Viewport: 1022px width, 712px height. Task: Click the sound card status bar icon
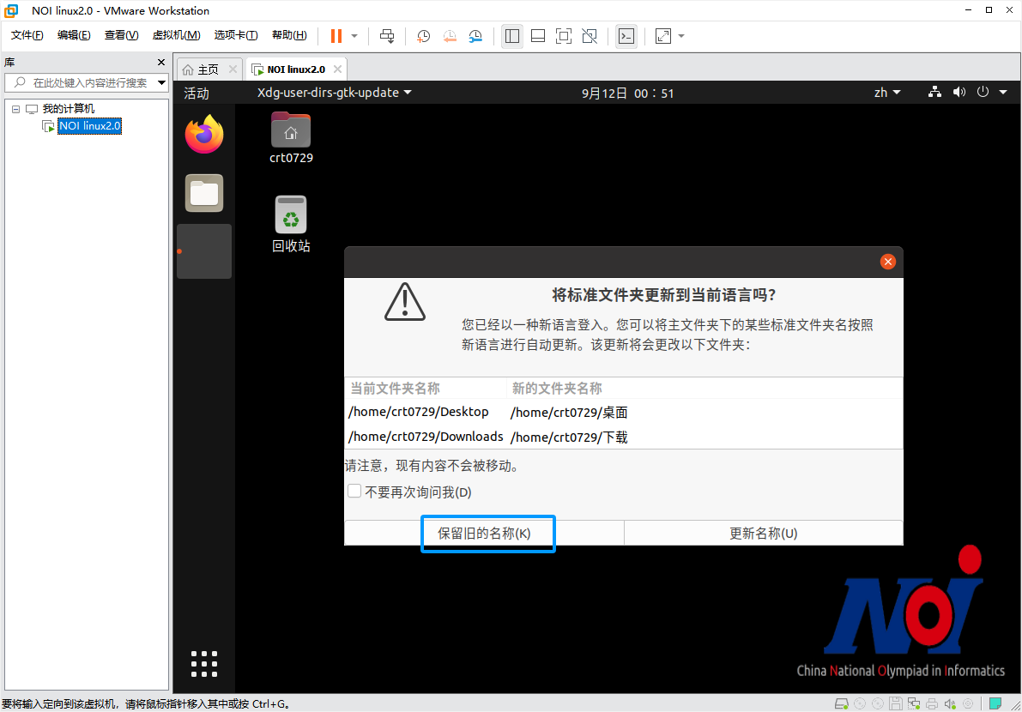pyautogui.click(x=950, y=703)
